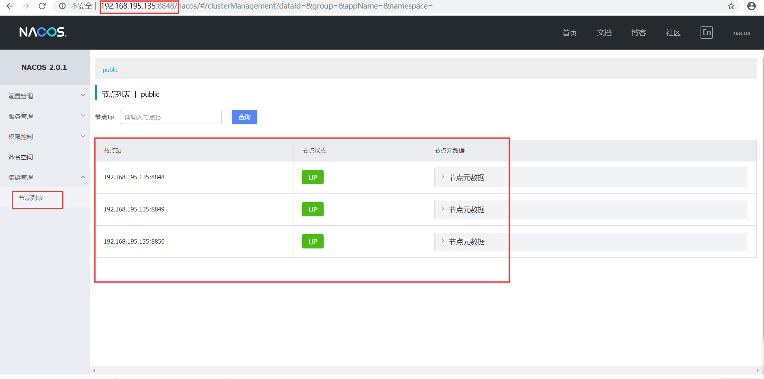
Task: Open the 社区 header link
Action: [673, 33]
